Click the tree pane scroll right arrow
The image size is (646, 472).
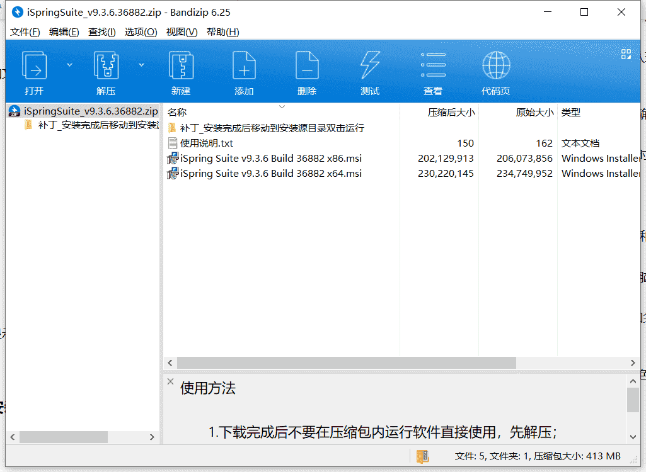pos(152,437)
